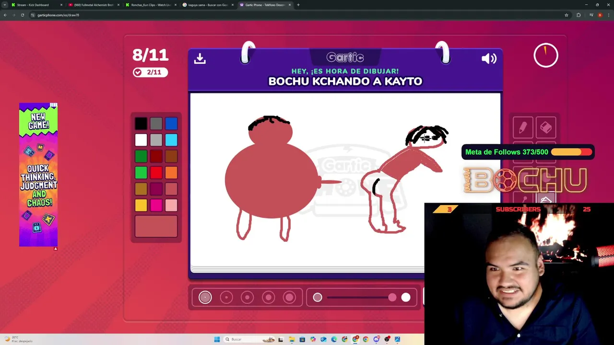The height and width of the screenshot is (345, 614).
Task: Pick the brown color swatch
Action: point(171,156)
